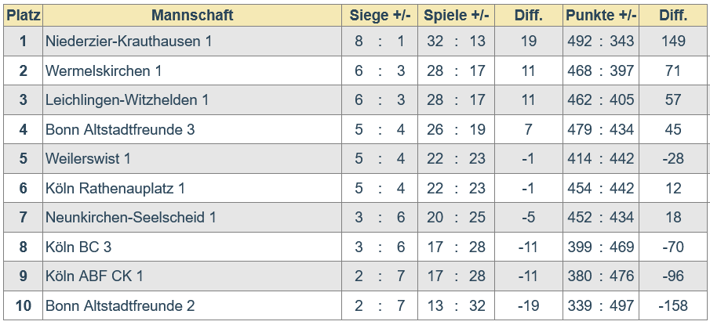This screenshot has height=325, width=710.
Task: Click the -158 point difference cell
Action: pyautogui.click(x=673, y=305)
